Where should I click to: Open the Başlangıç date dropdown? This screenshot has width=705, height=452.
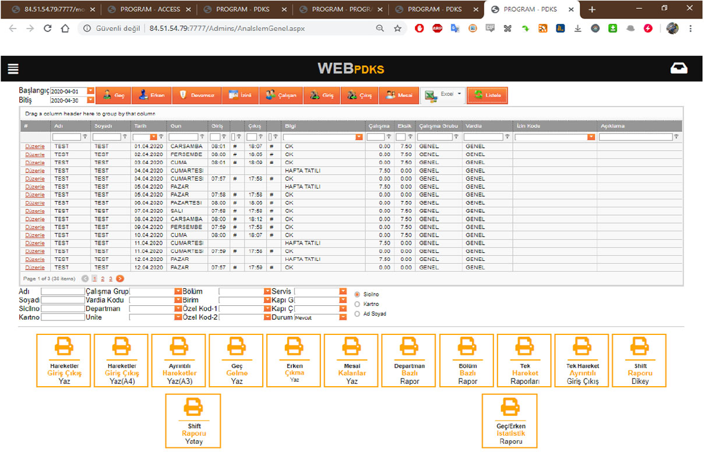(90, 91)
